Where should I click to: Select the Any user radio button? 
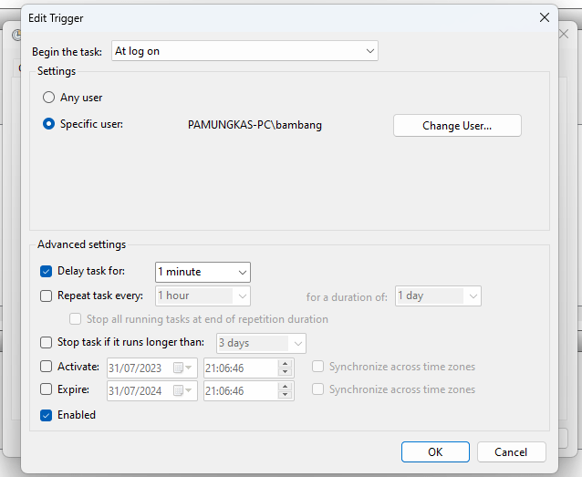point(49,98)
